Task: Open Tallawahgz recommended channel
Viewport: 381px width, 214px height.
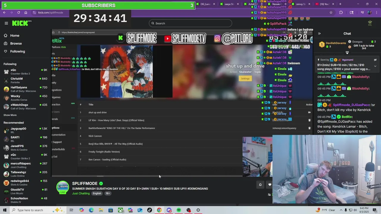Action: pos(26,174)
